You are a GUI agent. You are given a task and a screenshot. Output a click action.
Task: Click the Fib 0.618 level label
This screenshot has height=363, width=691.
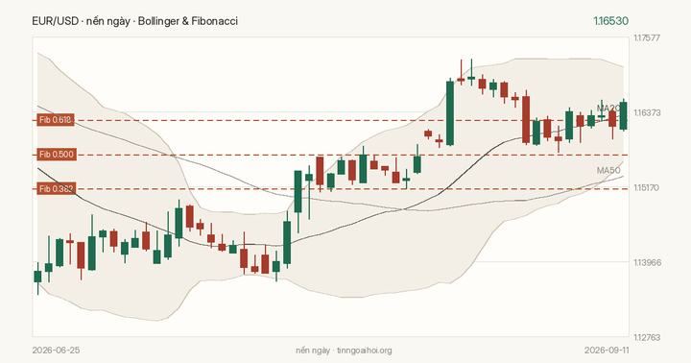click(56, 120)
